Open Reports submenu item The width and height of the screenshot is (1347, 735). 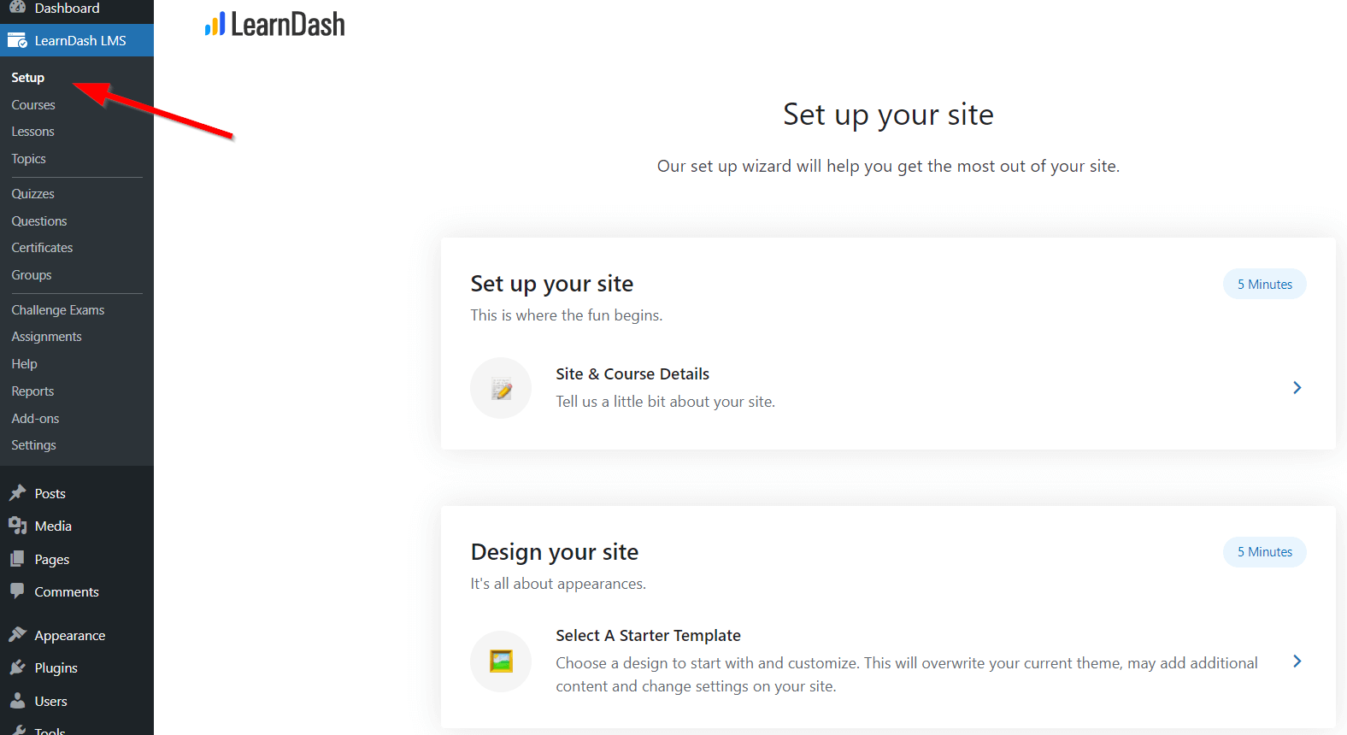tap(32, 391)
